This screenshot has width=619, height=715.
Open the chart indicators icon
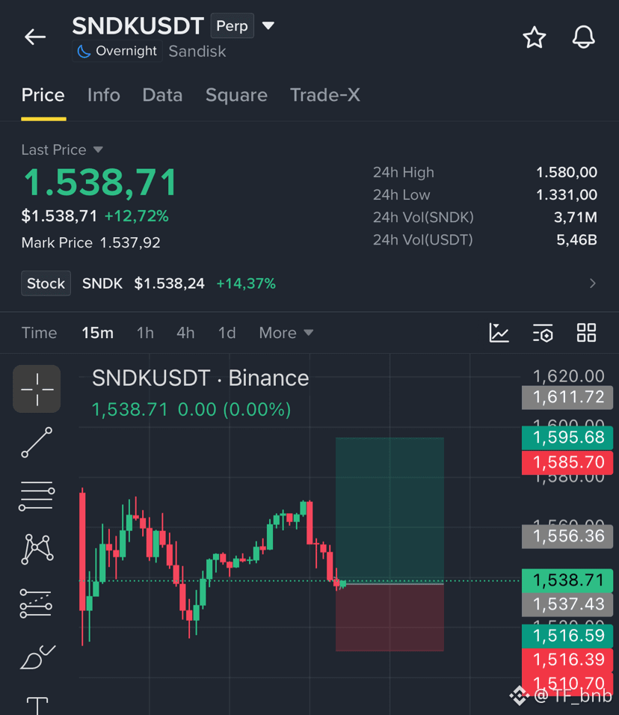tap(499, 332)
